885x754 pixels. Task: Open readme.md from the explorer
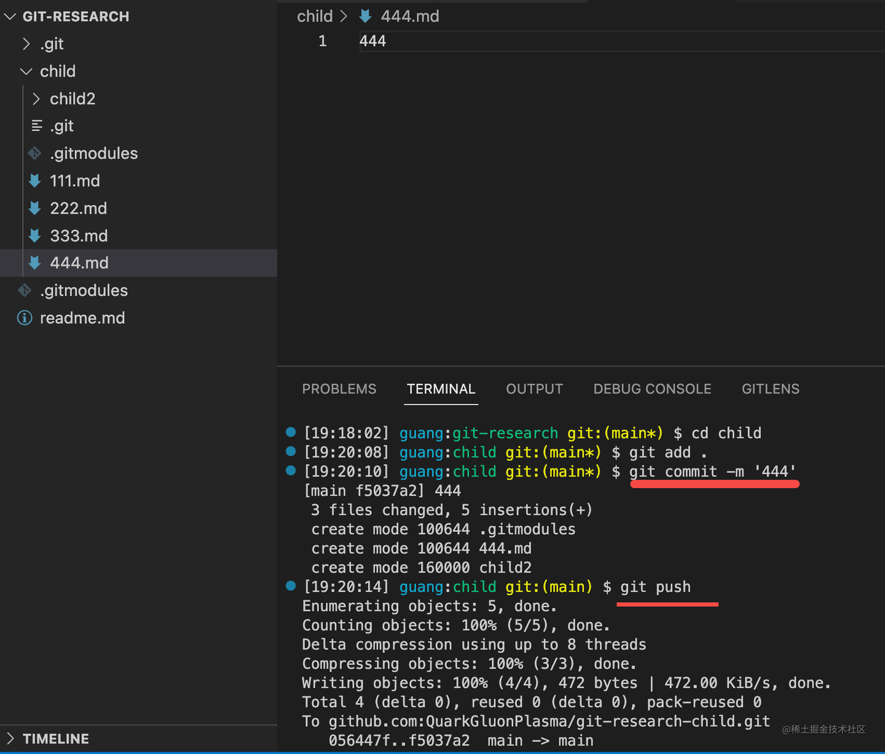(x=82, y=318)
